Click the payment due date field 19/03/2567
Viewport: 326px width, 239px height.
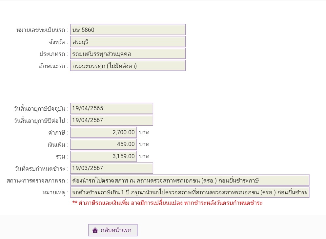pyautogui.click(x=112, y=168)
